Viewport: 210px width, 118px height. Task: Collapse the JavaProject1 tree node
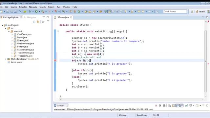point(2,25)
